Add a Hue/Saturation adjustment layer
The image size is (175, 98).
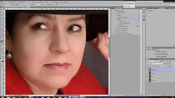point(156,54)
